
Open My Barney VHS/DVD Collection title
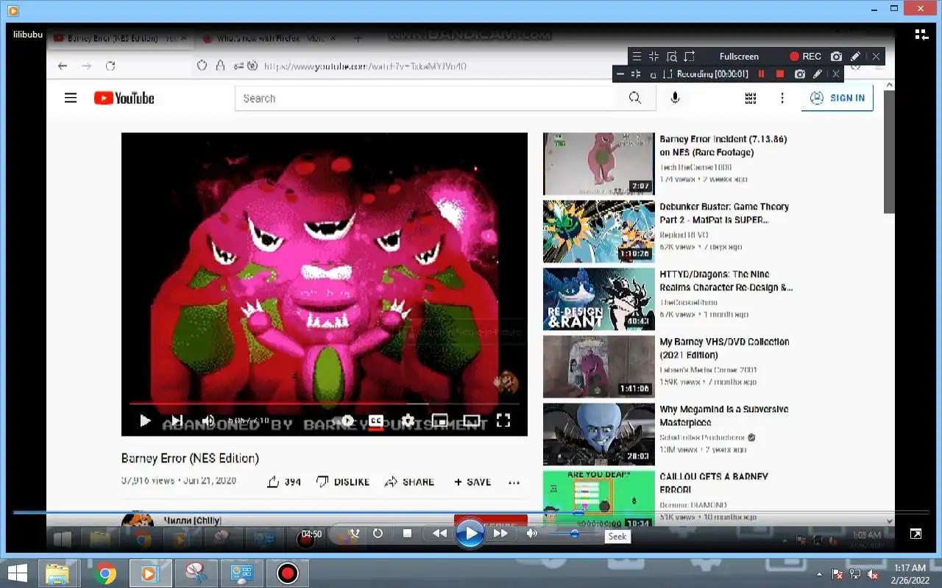pos(724,348)
